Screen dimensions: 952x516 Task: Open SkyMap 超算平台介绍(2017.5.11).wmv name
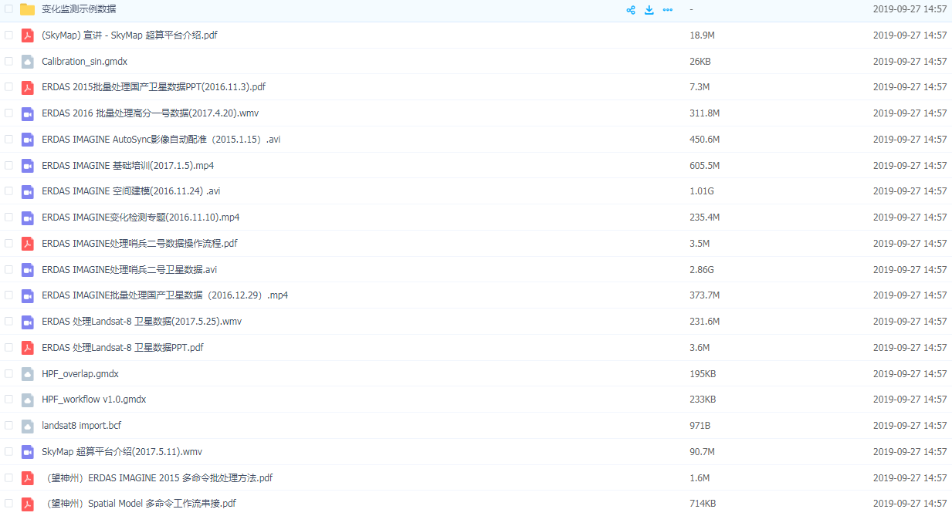coord(122,452)
